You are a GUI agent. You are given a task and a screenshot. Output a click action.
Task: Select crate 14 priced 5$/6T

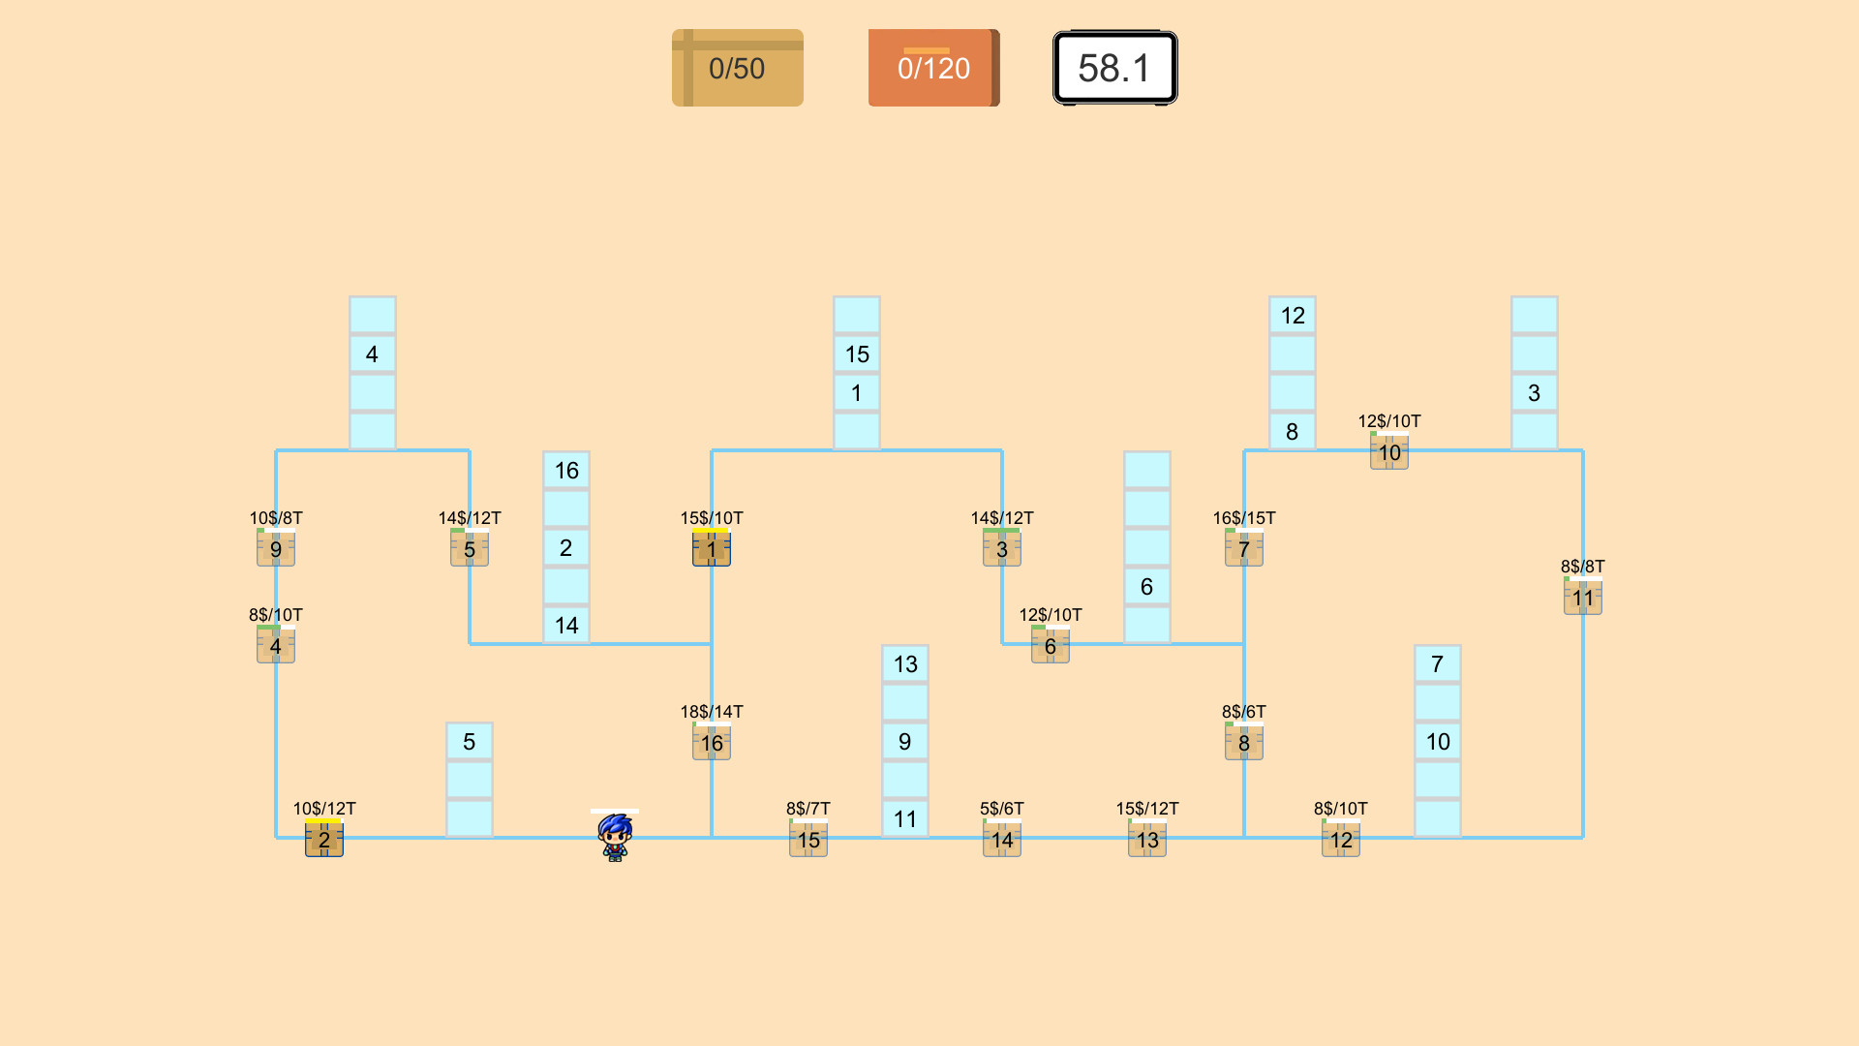coord(1002,840)
